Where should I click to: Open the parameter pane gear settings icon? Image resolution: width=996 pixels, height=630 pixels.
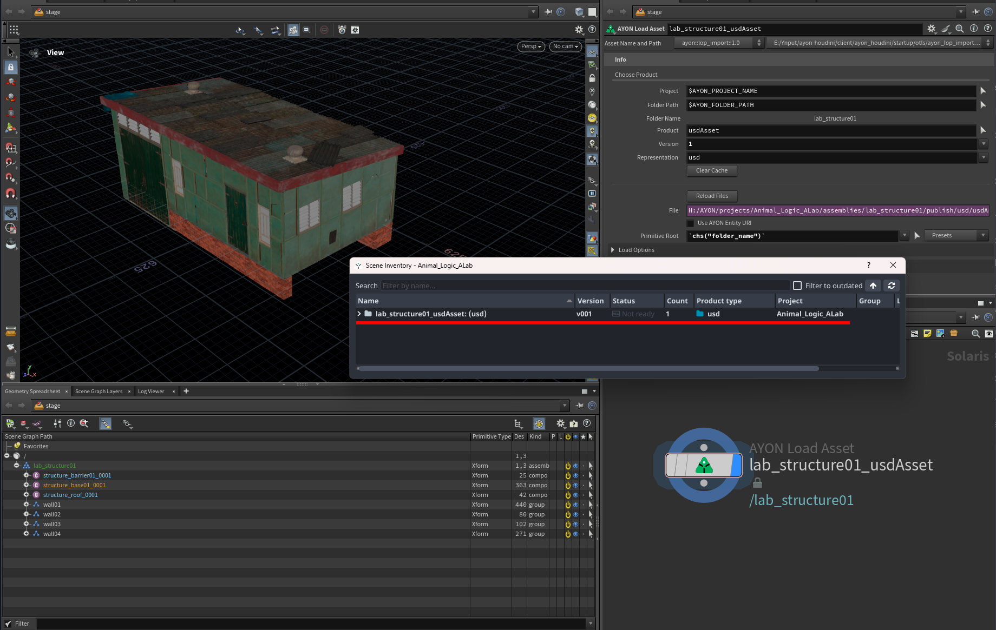931,29
